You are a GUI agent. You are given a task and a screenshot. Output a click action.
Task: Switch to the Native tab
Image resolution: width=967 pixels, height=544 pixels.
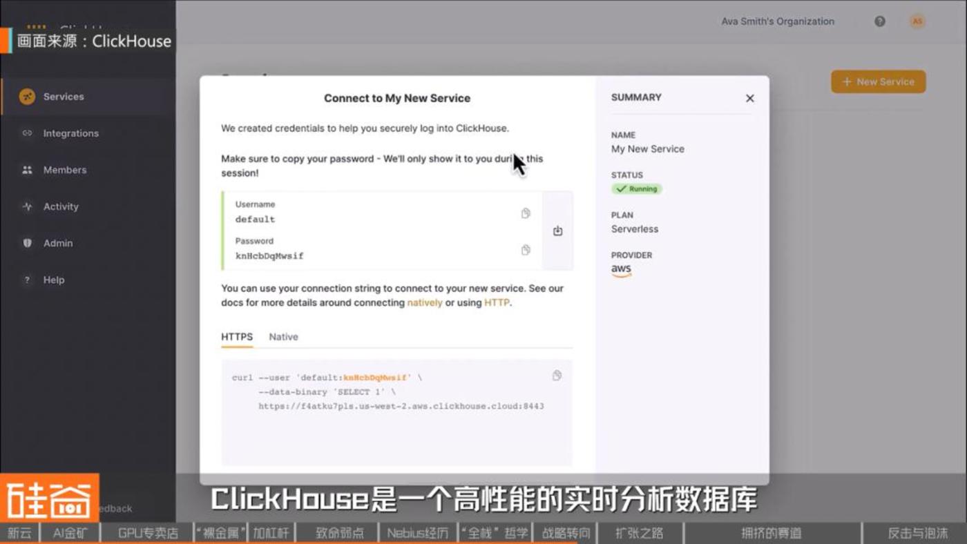(x=283, y=337)
